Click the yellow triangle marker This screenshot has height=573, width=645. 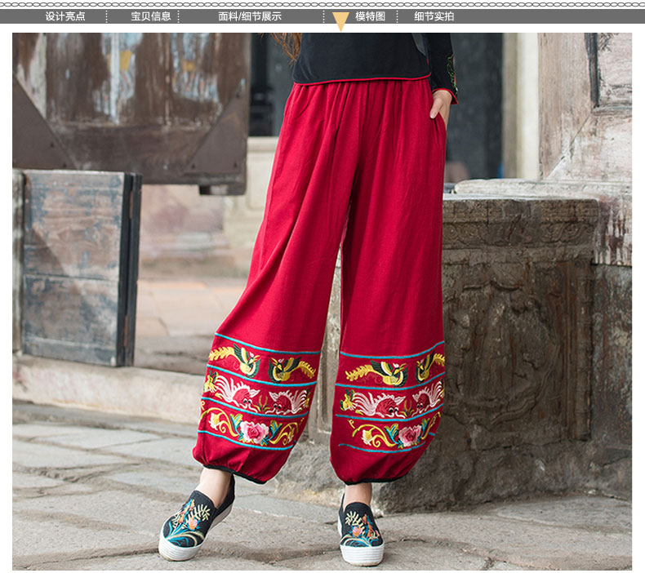click(340, 21)
